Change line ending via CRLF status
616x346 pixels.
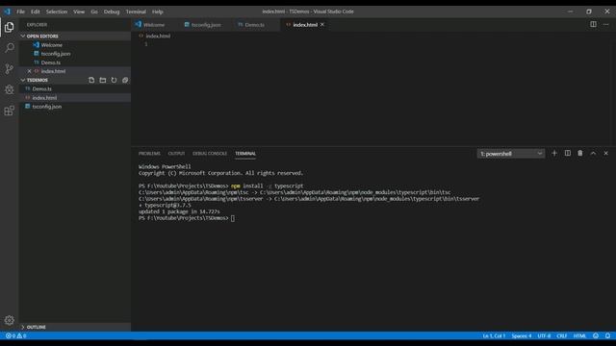point(562,335)
